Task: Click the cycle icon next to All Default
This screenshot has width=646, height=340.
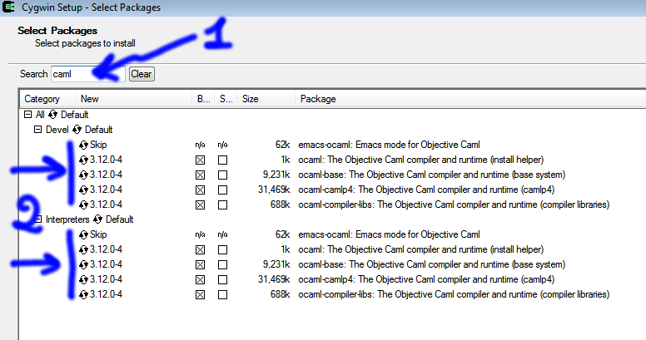Action: 52,115
